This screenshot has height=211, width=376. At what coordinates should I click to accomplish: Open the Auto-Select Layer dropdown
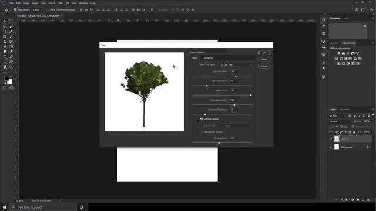pos(38,10)
